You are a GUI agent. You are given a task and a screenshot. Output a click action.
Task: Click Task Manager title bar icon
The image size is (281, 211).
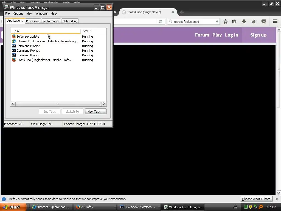coord(7,7)
